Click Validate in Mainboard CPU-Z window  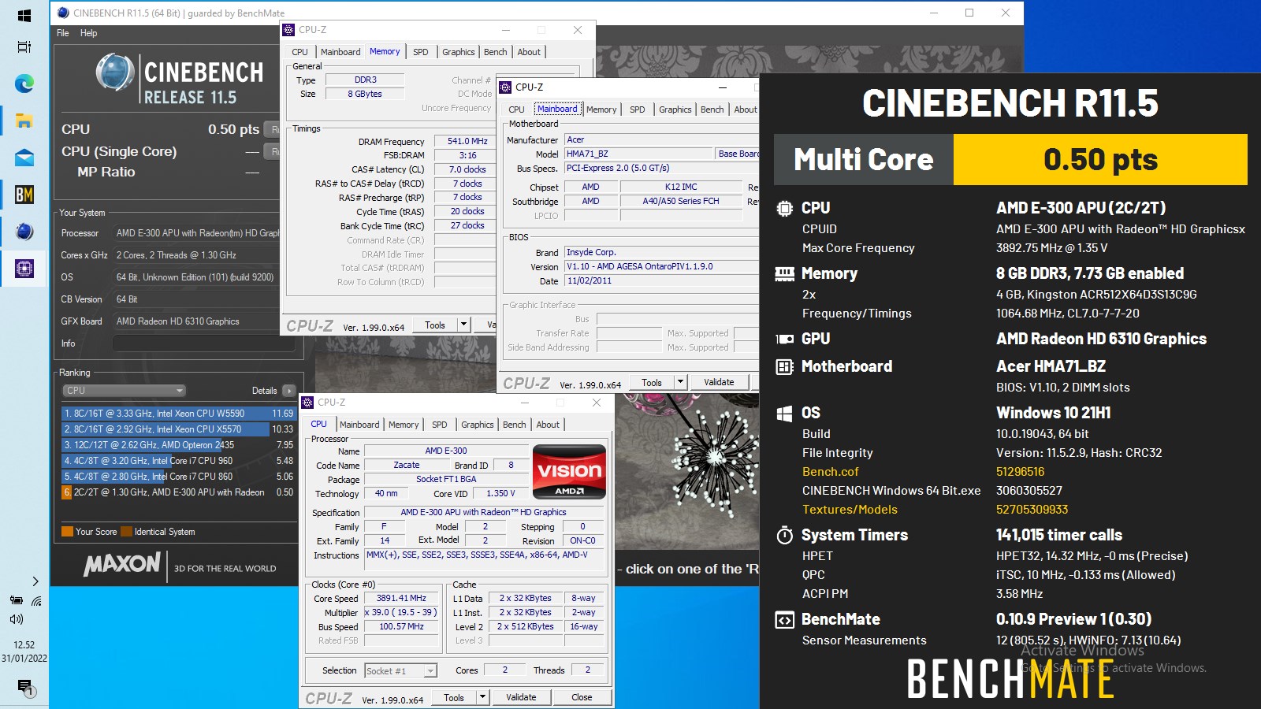pyautogui.click(x=719, y=382)
